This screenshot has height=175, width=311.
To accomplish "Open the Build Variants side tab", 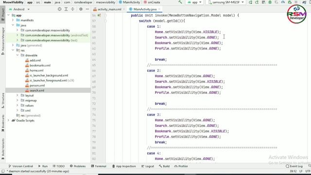I will click(x=3, y=149).
